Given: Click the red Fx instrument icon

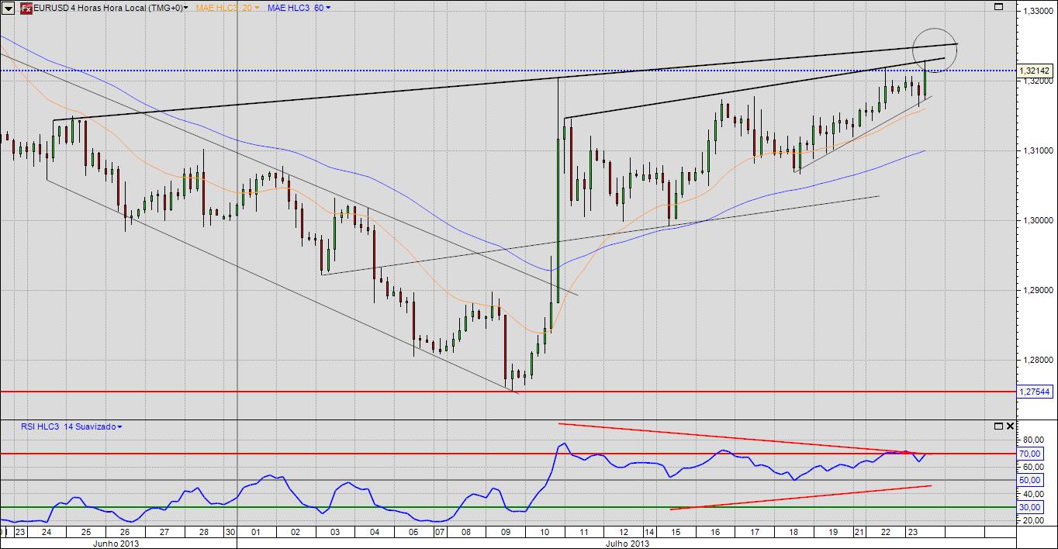Looking at the screenshot, I should (x=25, y=8).
